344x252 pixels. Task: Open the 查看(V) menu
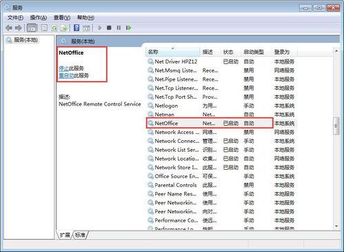tap(62, 18)
